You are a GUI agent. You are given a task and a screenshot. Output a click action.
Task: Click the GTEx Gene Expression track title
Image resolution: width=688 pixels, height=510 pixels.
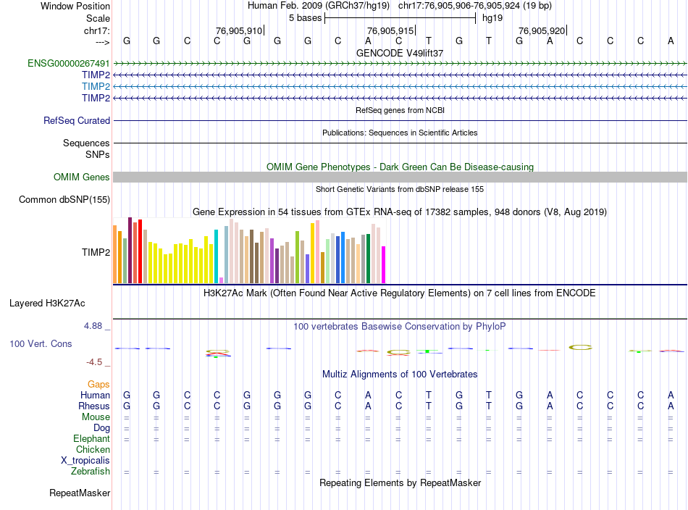(400, 212)
